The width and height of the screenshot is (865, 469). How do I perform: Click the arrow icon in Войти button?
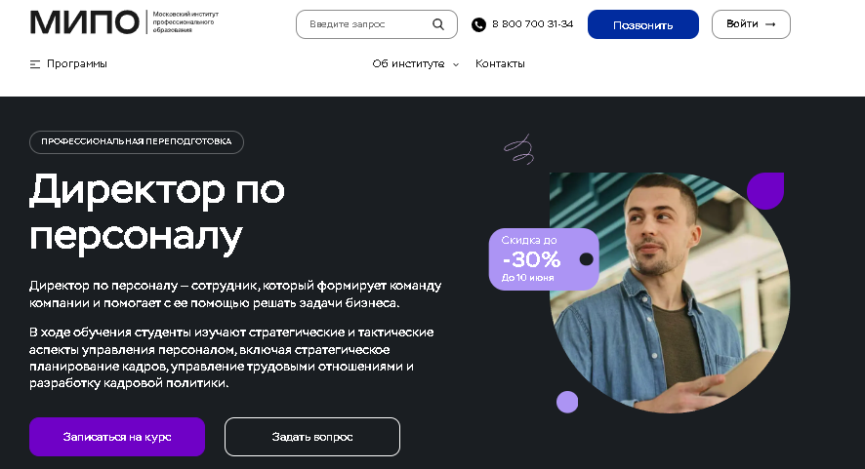coord(770,24)
